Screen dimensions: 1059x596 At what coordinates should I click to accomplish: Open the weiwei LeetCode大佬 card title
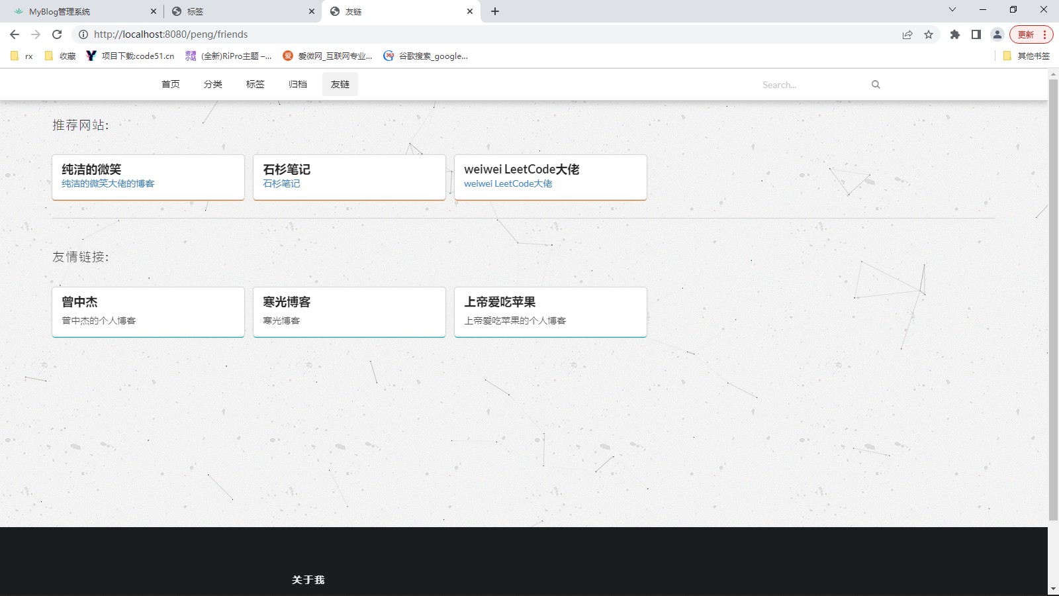[522, 170]
